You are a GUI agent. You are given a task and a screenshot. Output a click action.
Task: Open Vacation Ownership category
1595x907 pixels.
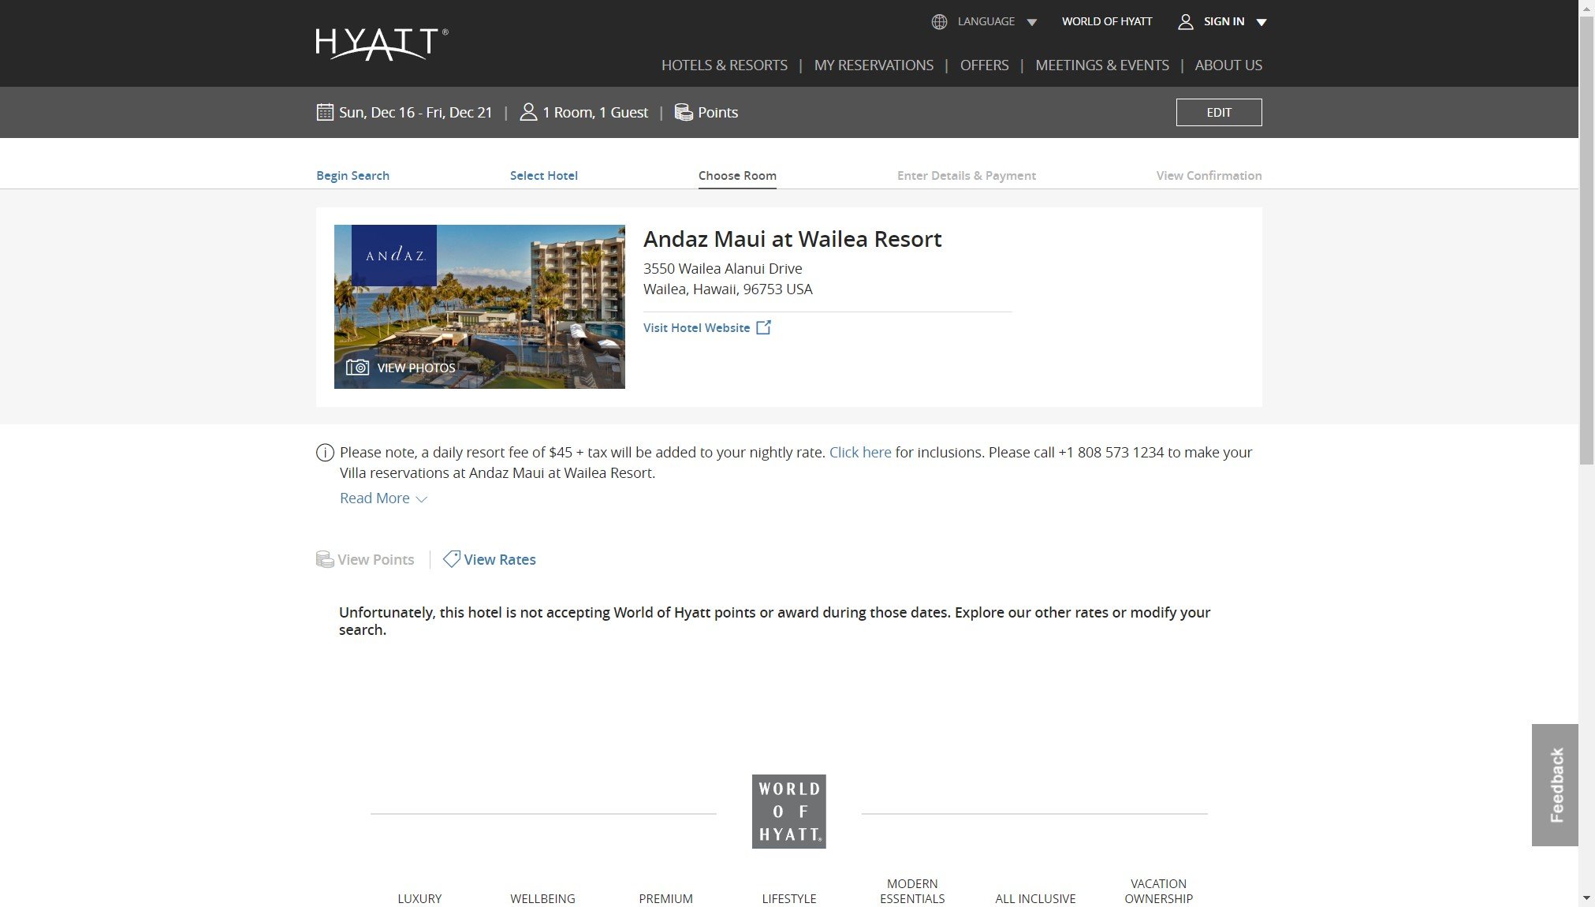(1158, 891)
